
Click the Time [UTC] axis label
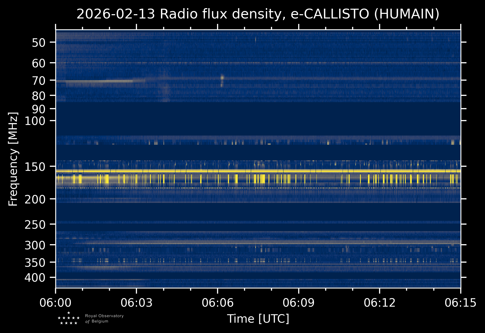click(258, 319)
